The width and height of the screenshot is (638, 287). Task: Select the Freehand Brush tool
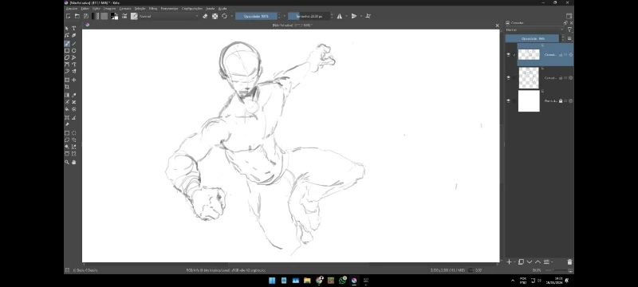[x=67, y=44]
